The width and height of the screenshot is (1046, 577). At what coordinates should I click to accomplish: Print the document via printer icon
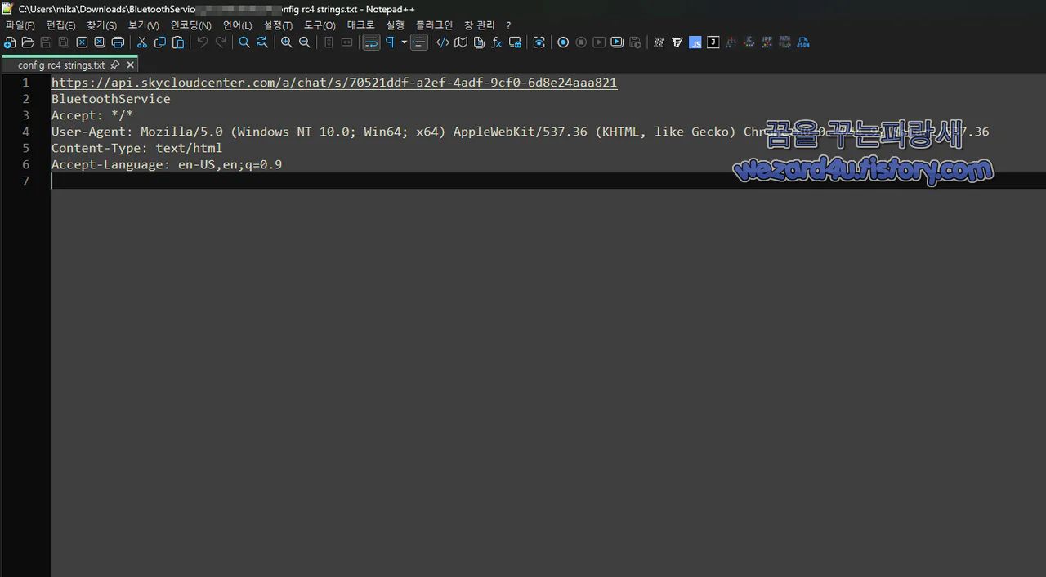118,42
